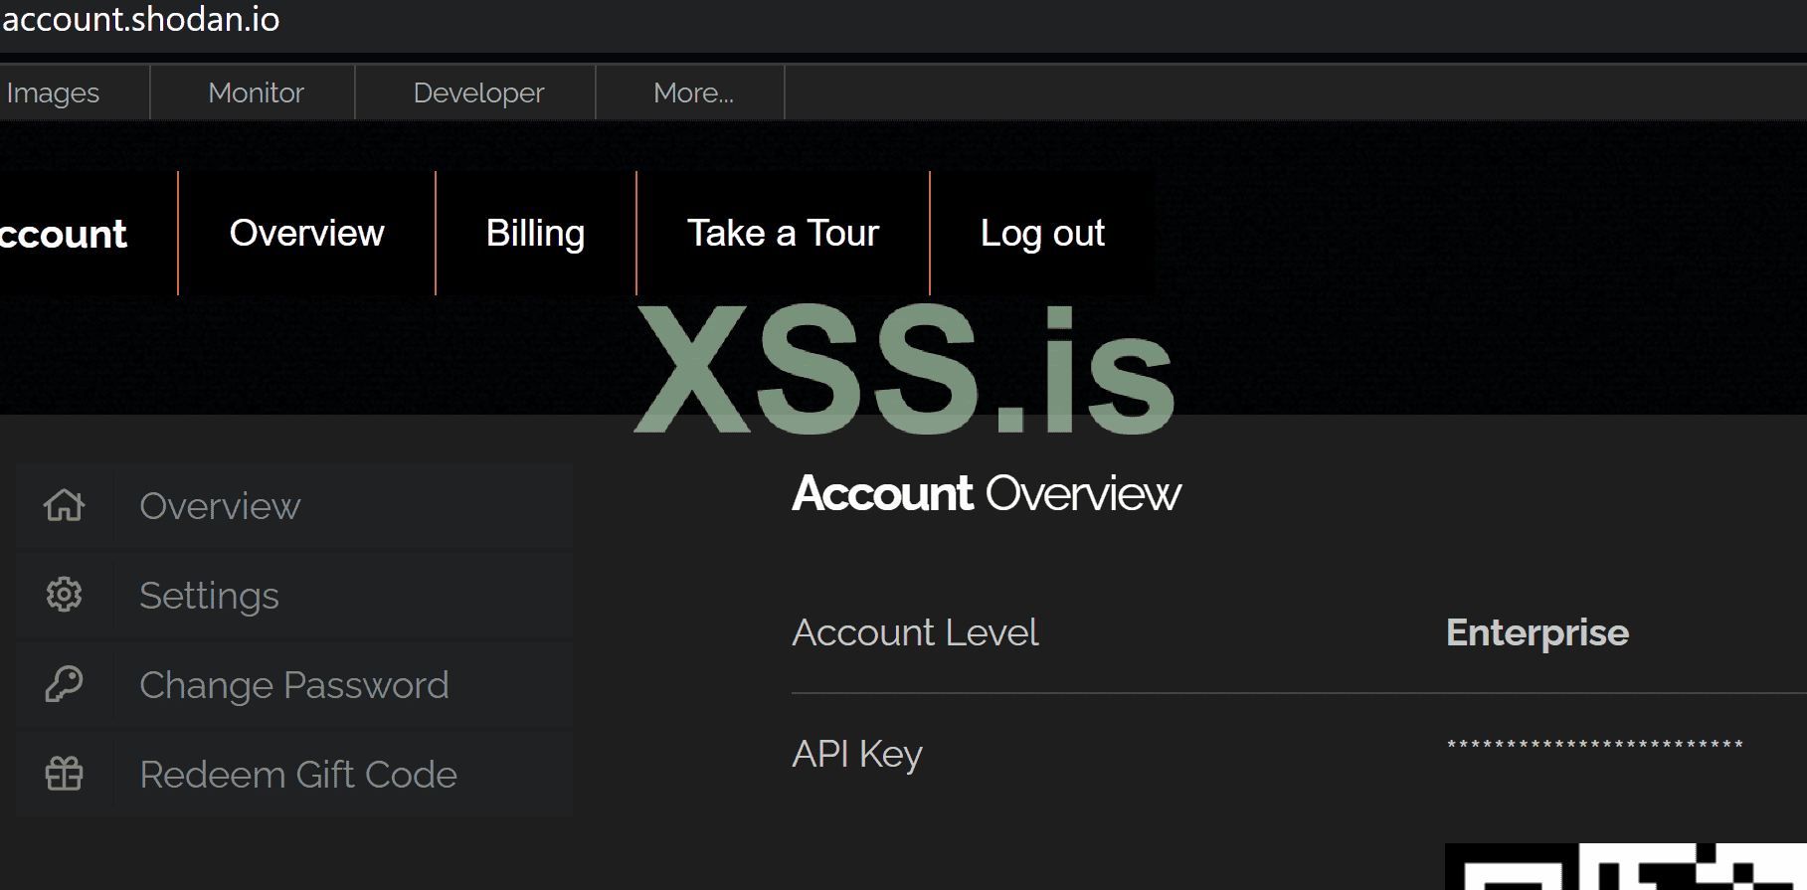Viewport: 1807px width, 890px height.
Task: Click the API Key label
Action: click(x=857, y=754)
